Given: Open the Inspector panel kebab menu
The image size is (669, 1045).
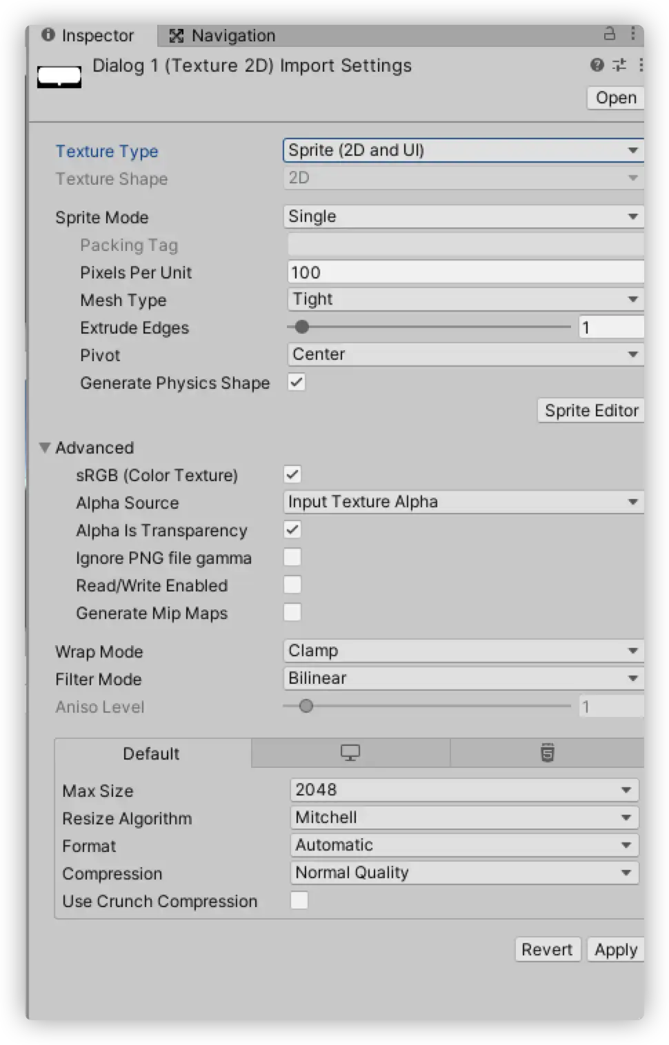Looking at the screenshot, I should 633,34.
